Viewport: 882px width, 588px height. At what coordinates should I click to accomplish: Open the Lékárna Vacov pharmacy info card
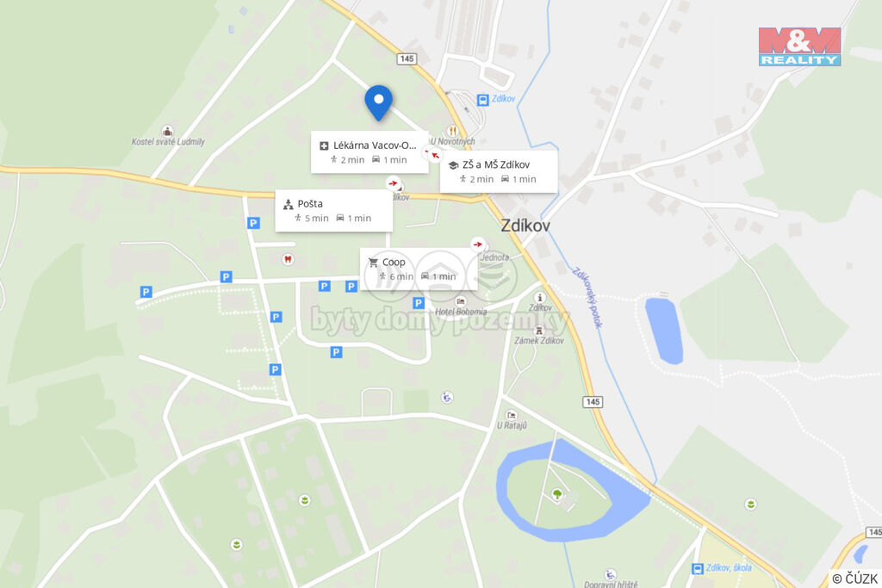click(370, 152)
